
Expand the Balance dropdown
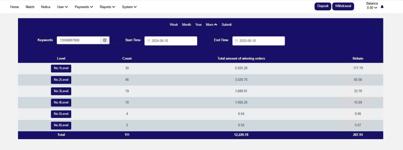coord(372,5)
